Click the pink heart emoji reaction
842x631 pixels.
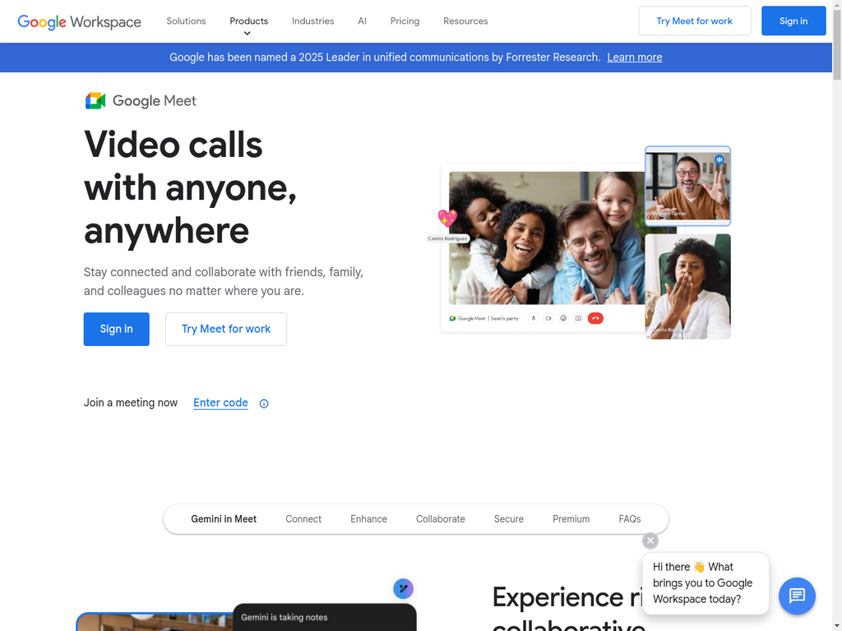[447, 218]
